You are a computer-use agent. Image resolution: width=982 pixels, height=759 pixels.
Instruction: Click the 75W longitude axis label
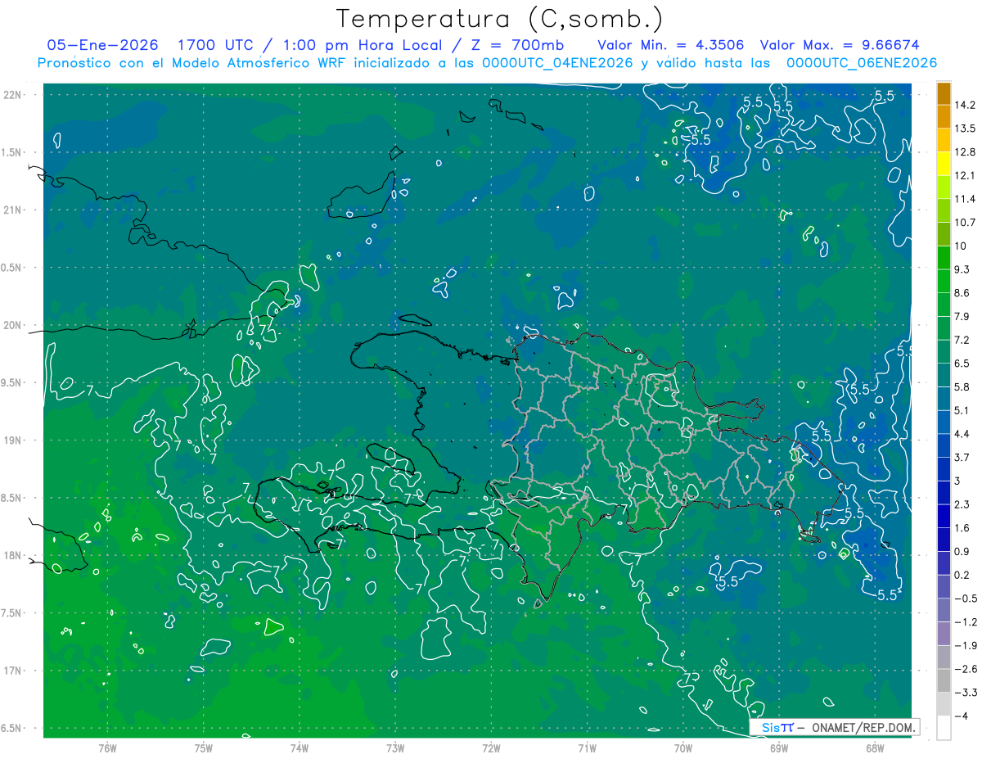(203, 749)
